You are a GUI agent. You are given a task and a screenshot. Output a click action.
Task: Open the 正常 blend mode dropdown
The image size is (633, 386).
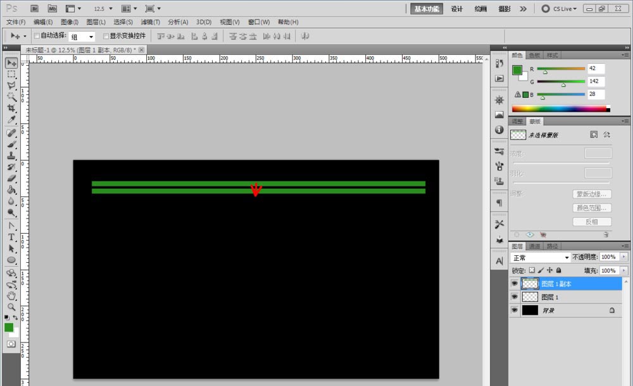[540, 258]
